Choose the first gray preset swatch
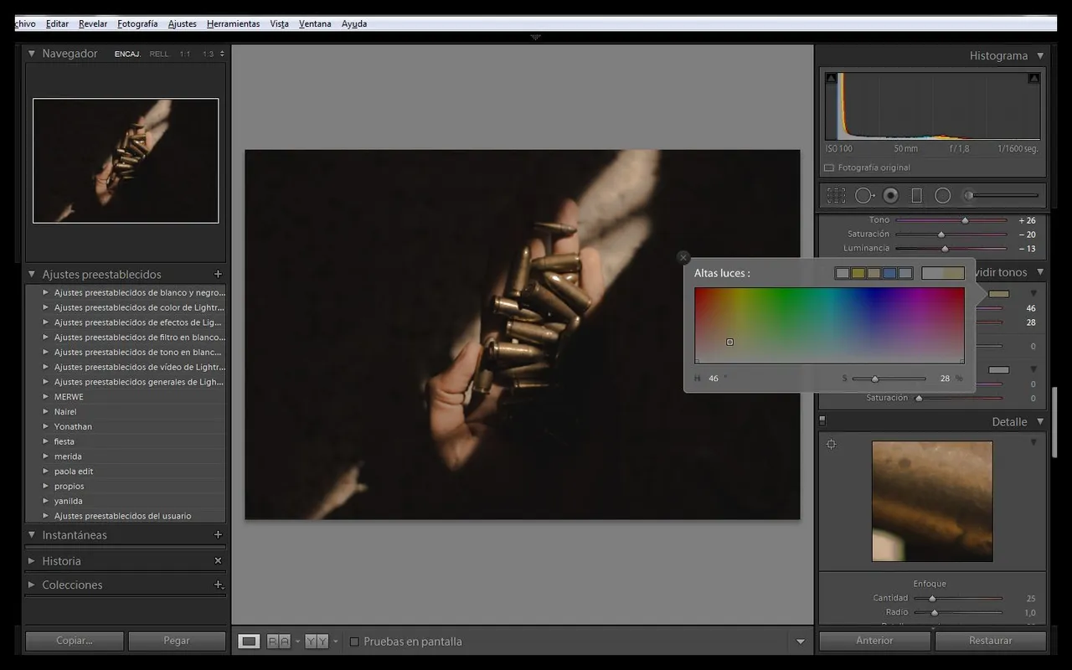1072x670 pixels. 843,273
